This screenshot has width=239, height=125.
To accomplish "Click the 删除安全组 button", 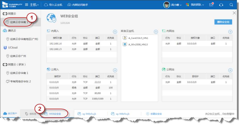I will point(223,22).
